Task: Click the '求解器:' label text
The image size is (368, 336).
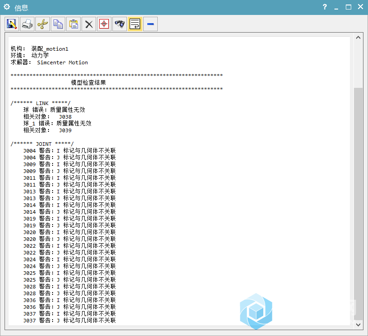Action: click(21, 62)
